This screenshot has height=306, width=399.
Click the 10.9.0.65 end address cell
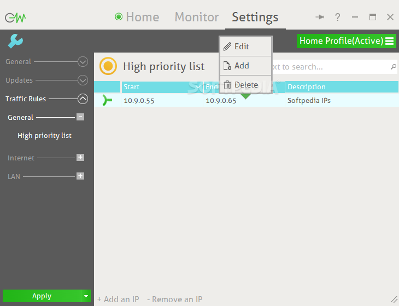pos(244,100)
